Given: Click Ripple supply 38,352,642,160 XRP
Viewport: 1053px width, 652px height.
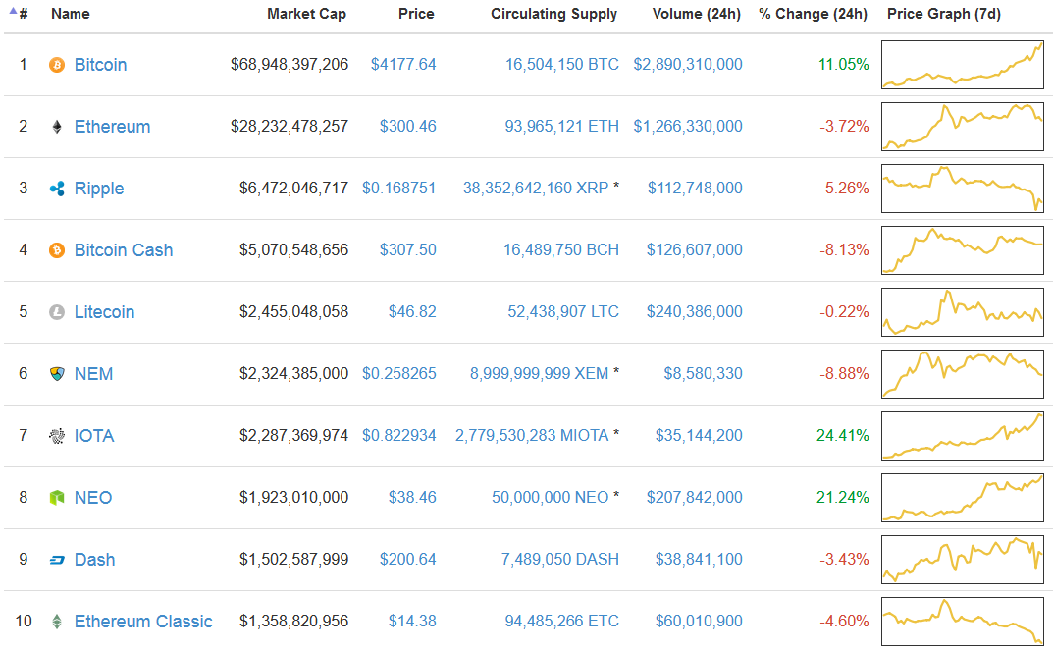Looking at the screenshot, I should (x=536, y=189).
